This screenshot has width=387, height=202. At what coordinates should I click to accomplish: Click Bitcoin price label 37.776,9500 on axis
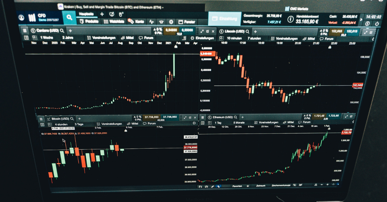point(190,148)
